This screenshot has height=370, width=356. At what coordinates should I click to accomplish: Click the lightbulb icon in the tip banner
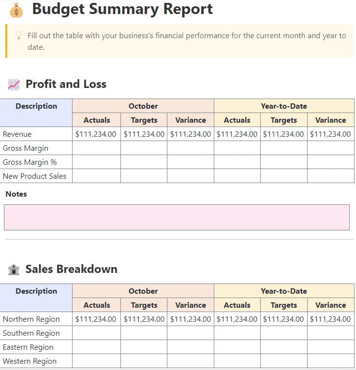point(19,35)
